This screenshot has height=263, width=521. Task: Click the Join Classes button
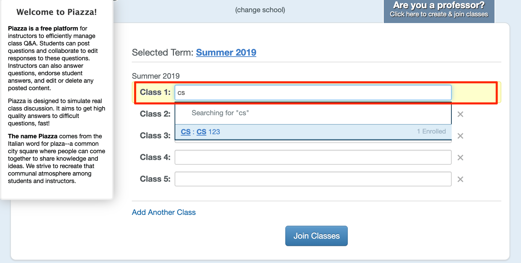click(317, 236)
